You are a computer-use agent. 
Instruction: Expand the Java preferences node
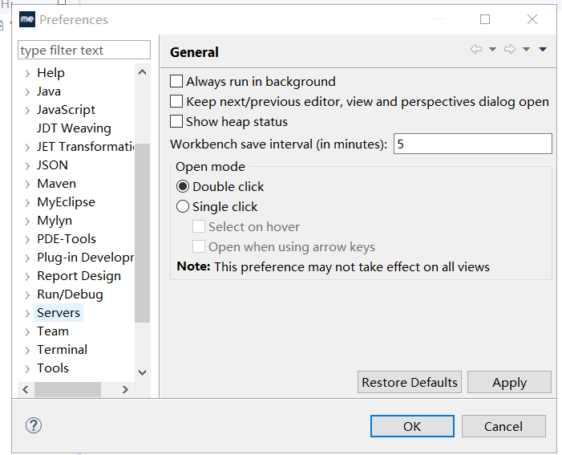[x=28, y=91]
